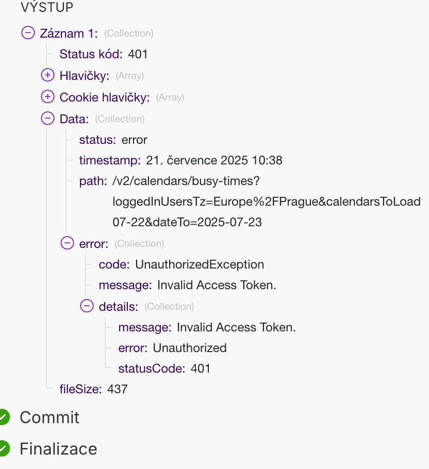This screenshot has width=429, height=469.
Task: Collapse the Data collection
Action: coord(47,119)
